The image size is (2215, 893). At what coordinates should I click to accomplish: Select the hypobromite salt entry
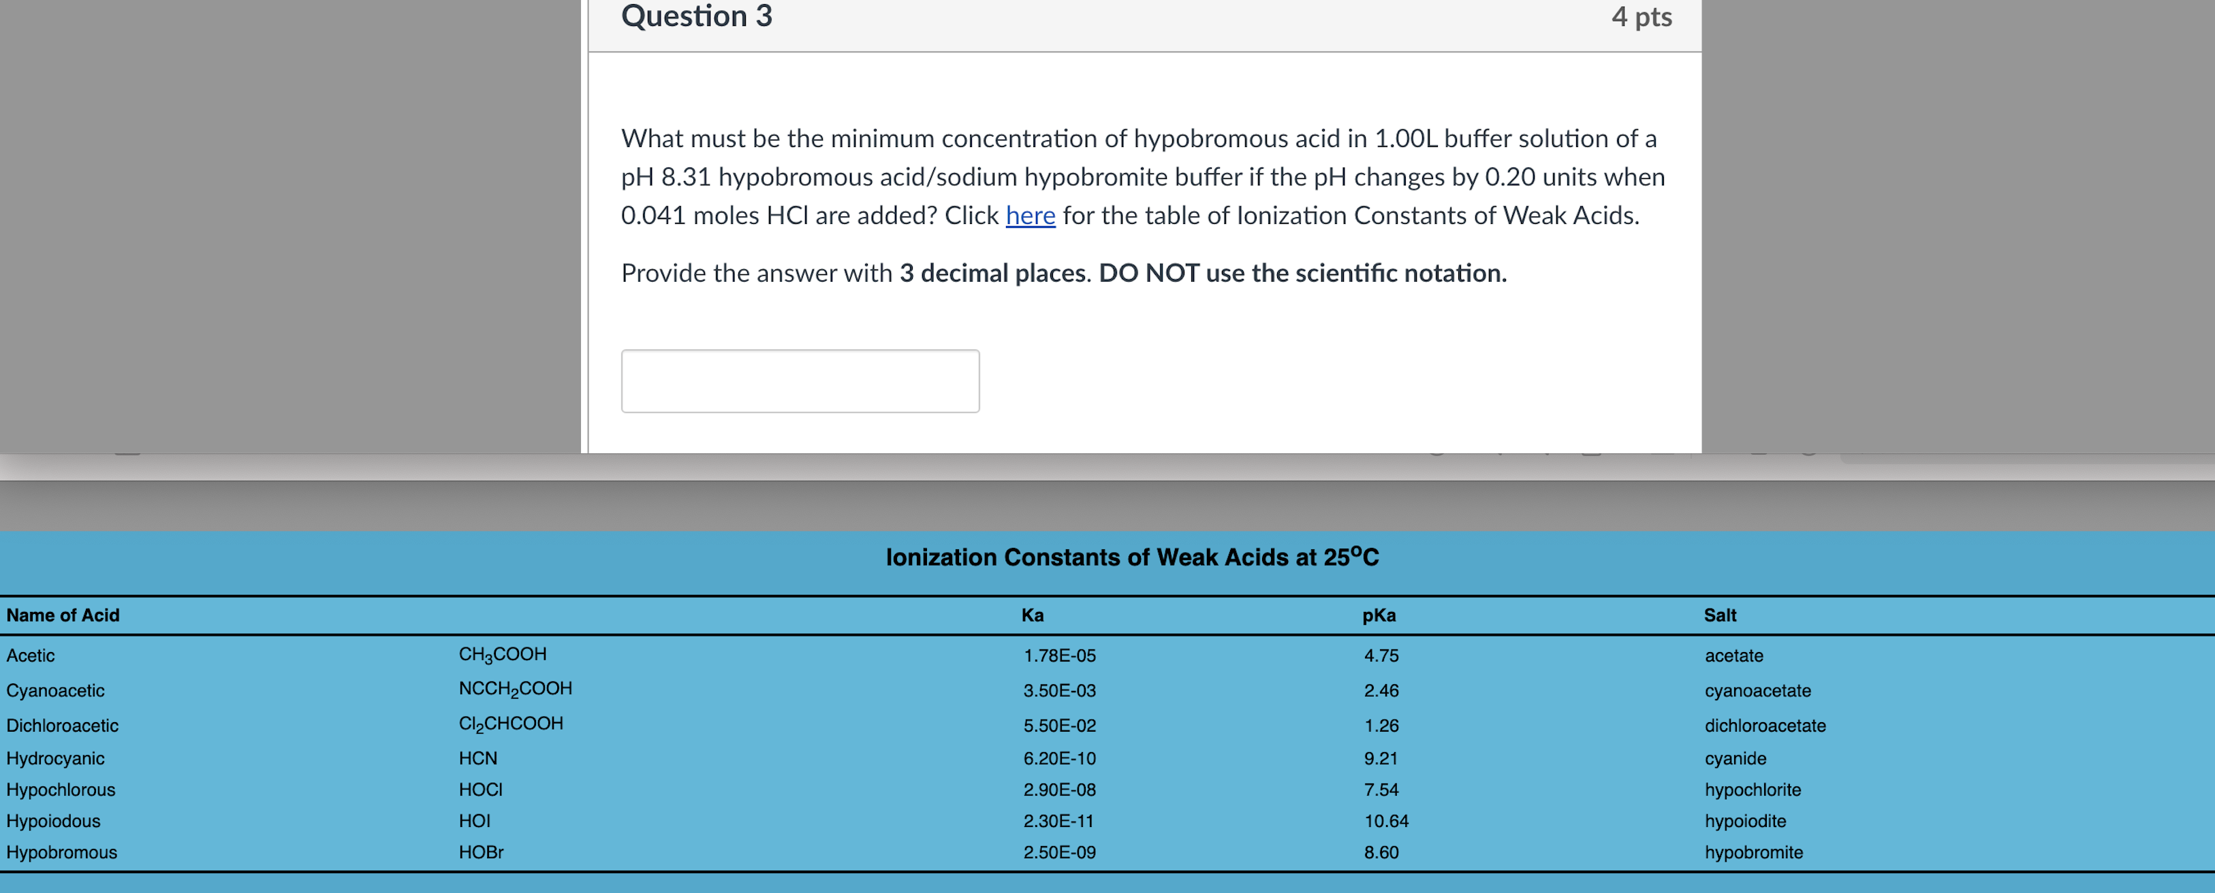pos(1754,851)
